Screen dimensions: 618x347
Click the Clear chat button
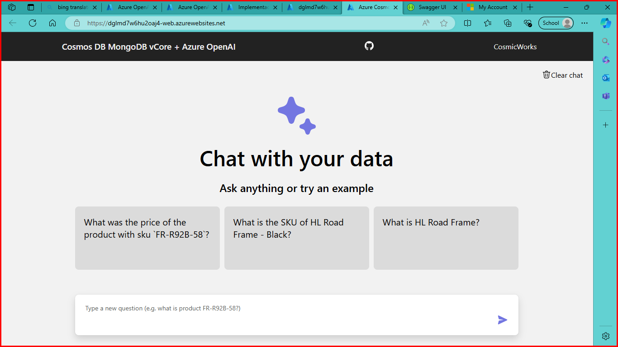(563, 75)
